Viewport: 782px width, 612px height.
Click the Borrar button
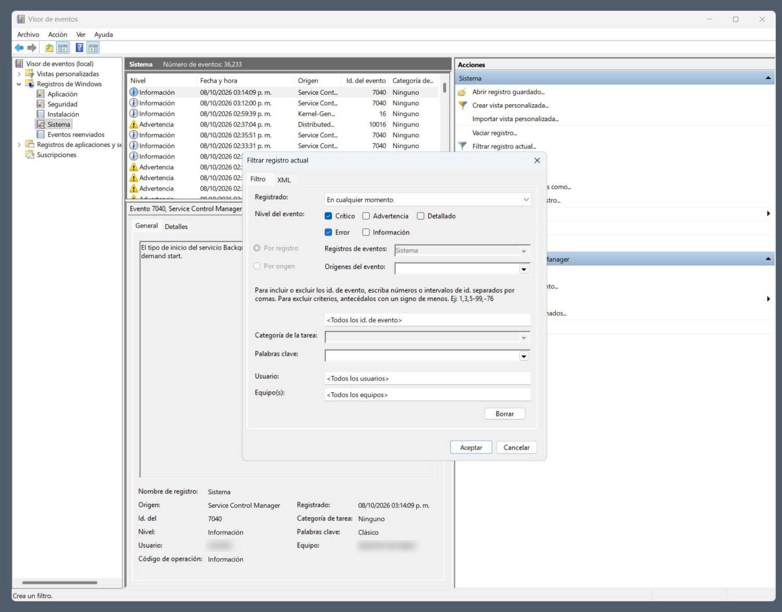point(505,414)
